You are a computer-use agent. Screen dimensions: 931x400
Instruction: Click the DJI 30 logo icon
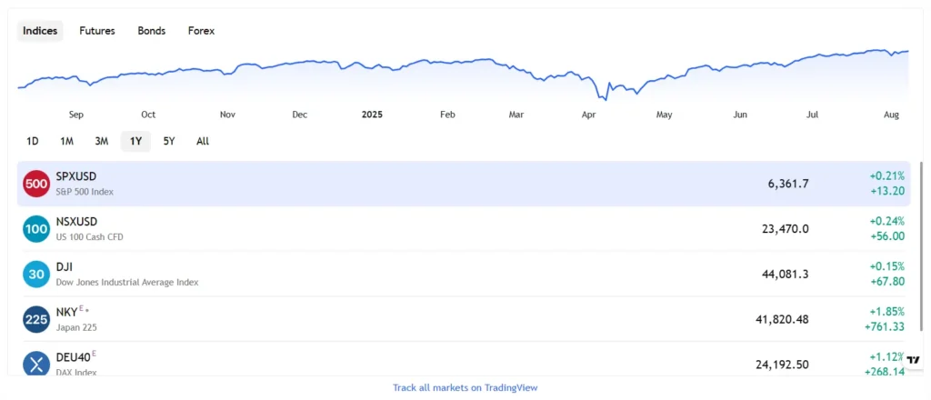[36, 274]
